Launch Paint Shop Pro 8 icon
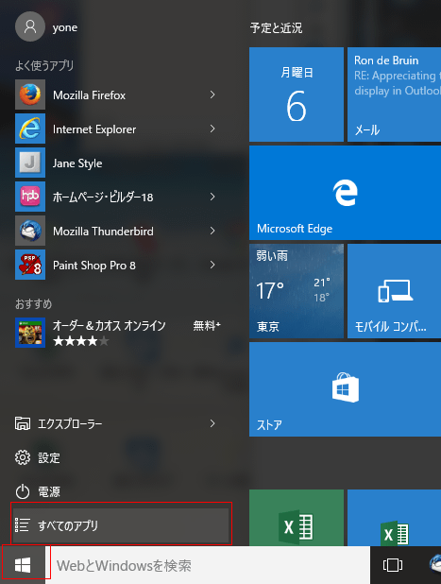The image size is (441, 584). [x=30, y=265]
